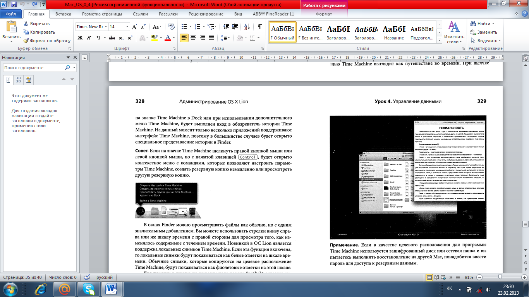This screenshot has width=529, height=297.
Task: Toggle underline (Ч) formatting
Action: pos(98,38)
